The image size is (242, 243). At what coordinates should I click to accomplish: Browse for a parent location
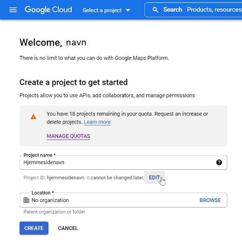tap(210, 200)
